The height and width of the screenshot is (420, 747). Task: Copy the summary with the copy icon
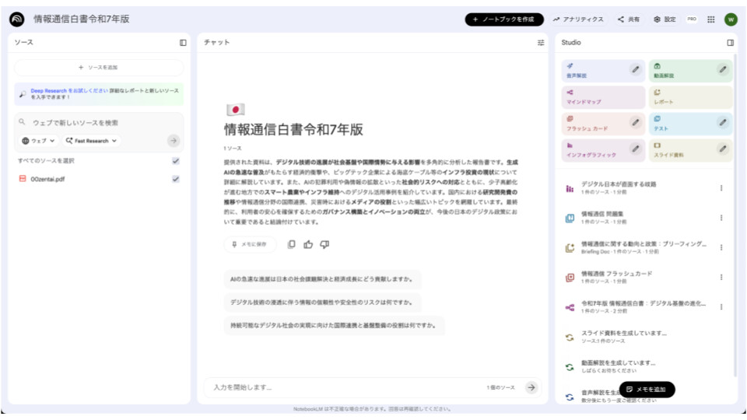[x=292, y=244]
